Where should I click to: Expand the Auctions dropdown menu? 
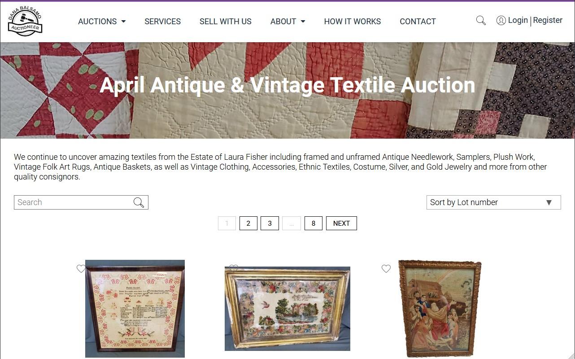tap(102, 22)
